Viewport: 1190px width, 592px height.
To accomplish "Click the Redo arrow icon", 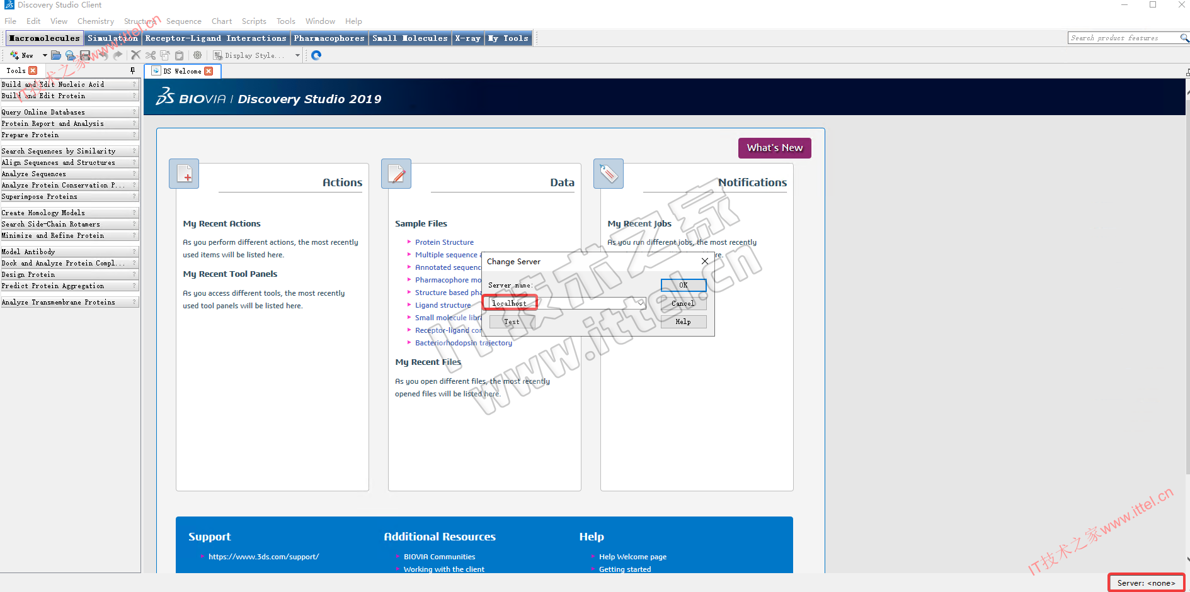I will point(118,55).
